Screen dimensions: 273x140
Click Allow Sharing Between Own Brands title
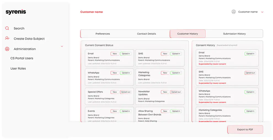150,113
